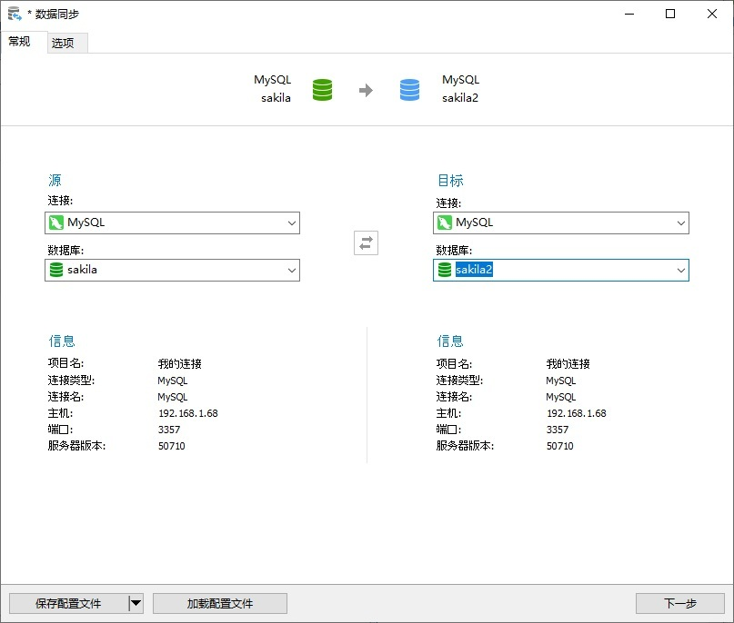Click source server version 50710
This screenshot has width=734, height=623.
171,446
